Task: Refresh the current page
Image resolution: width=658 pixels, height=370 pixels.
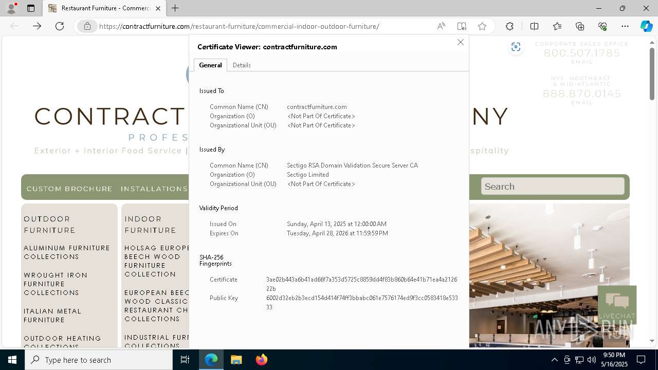Action: pos(60,26)
